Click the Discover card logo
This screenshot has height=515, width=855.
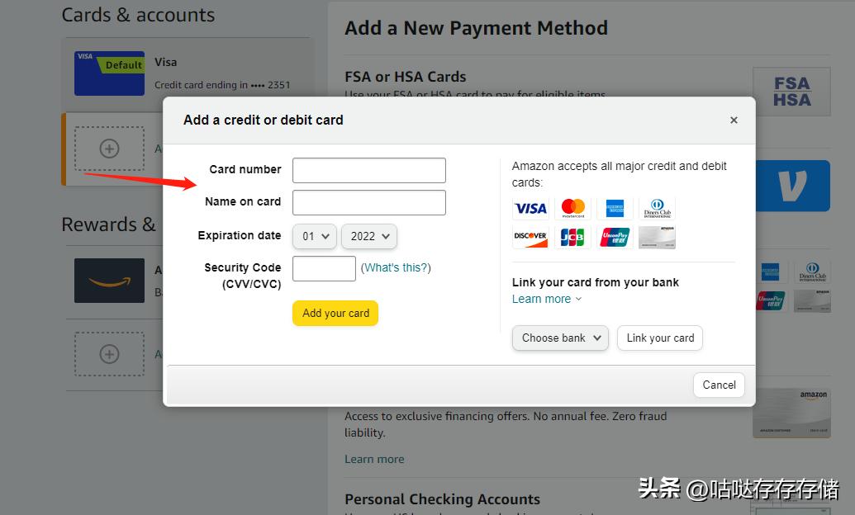(530, 237)
